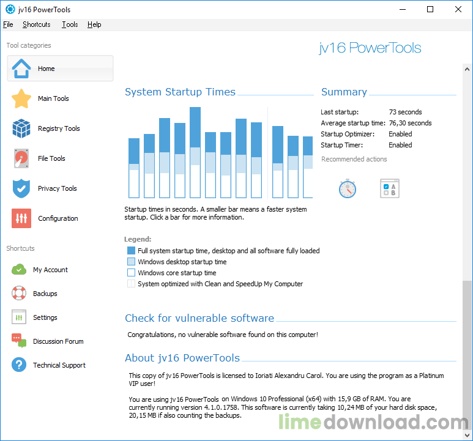Click the Configuration sliders icon

21,218
